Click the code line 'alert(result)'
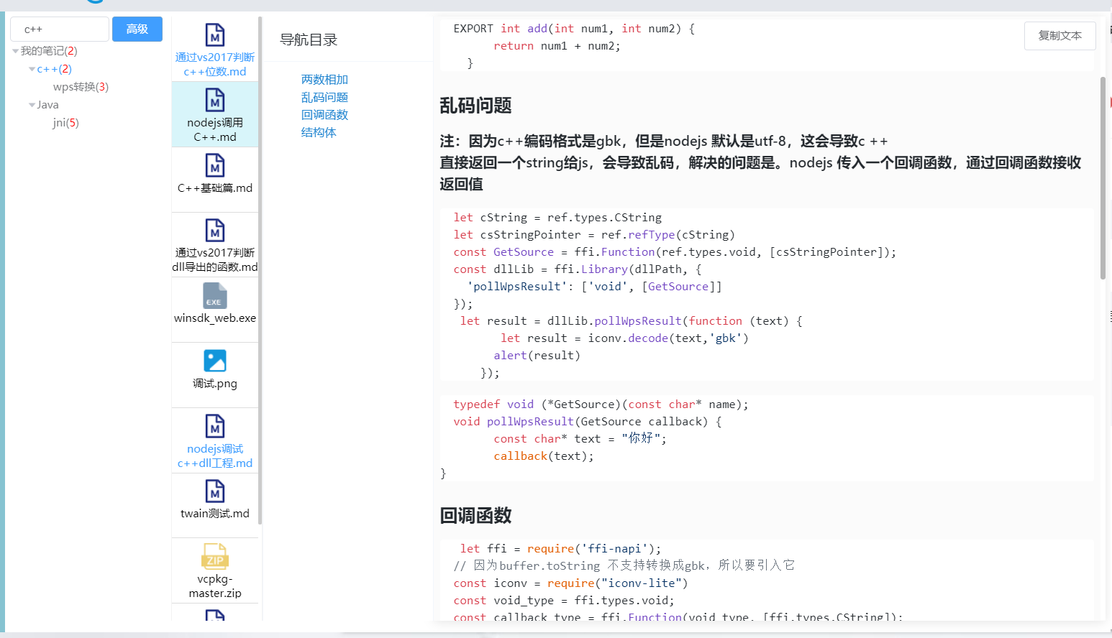 (x=537, y=355)
